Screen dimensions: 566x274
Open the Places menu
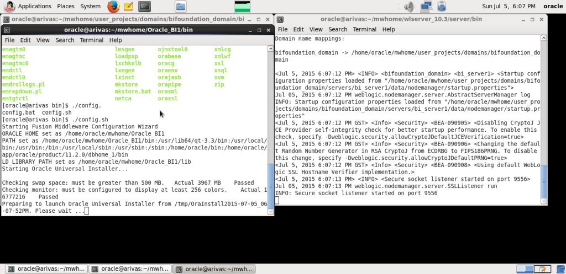click(x=66, y=6)
